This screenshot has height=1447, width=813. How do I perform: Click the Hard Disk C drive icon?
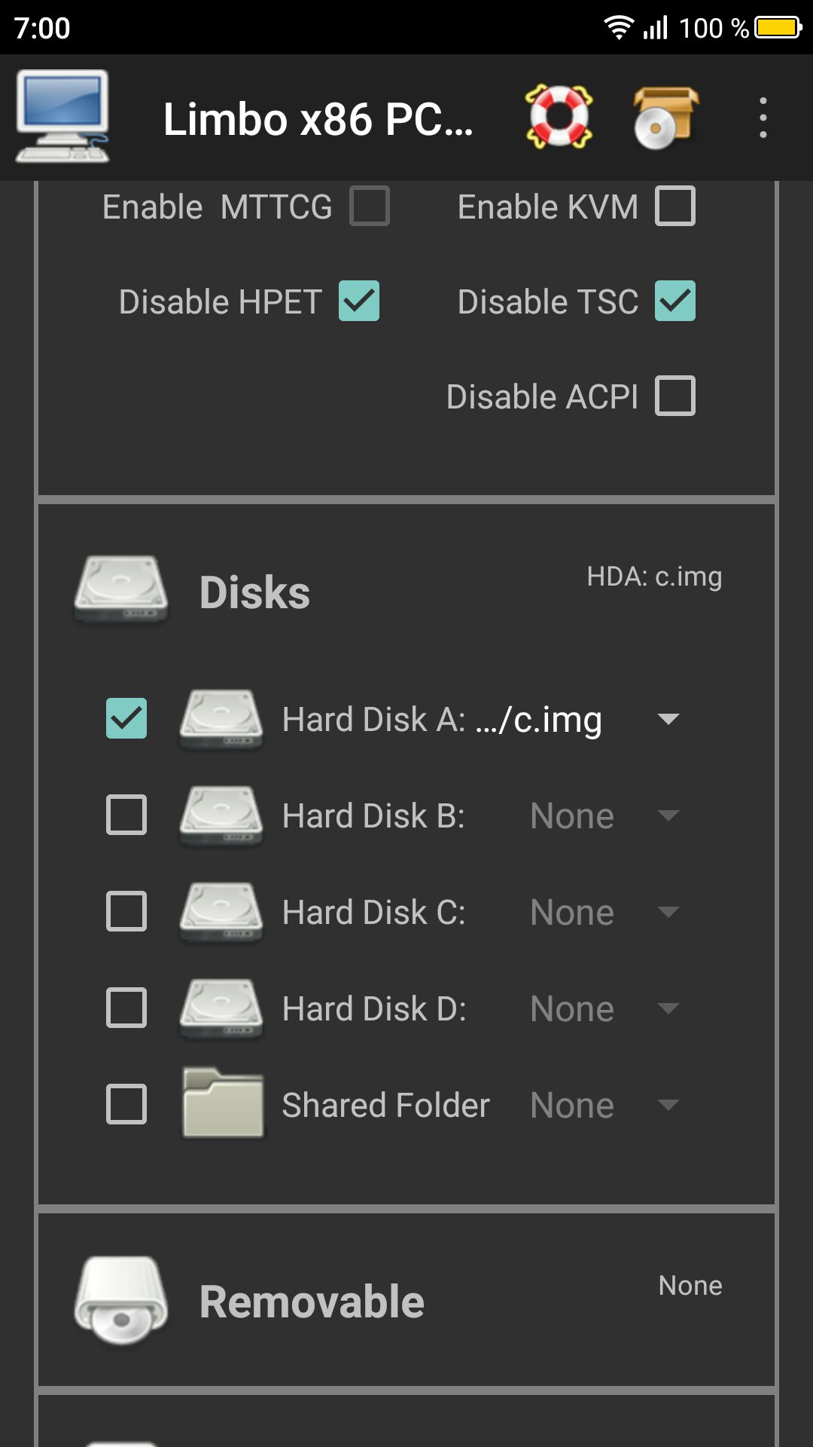coord(221,912)
